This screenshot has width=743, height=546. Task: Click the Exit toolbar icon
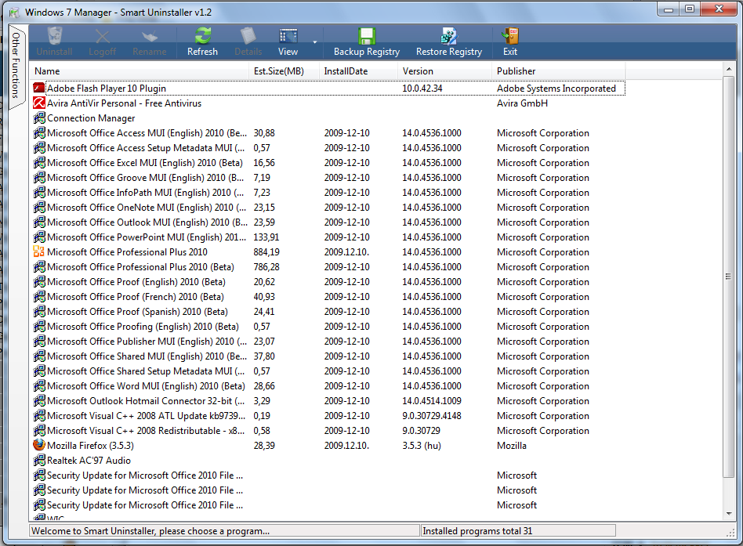pos(510,36)
